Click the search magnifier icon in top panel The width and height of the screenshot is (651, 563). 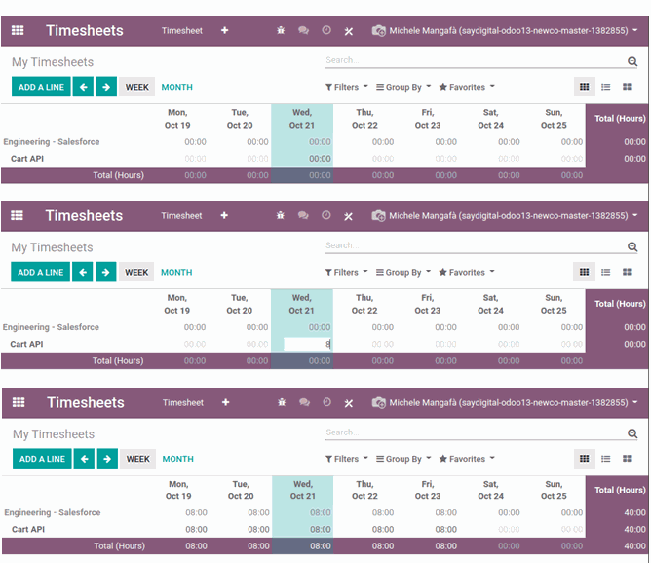(632, 61)
